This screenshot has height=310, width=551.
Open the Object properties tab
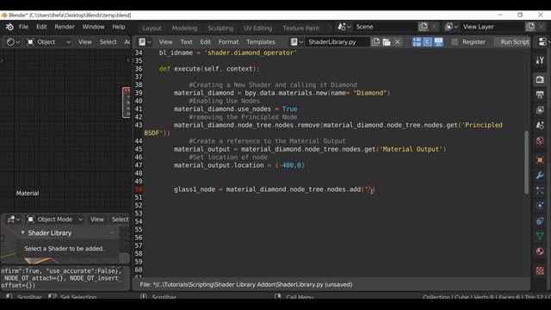(540, 160)
